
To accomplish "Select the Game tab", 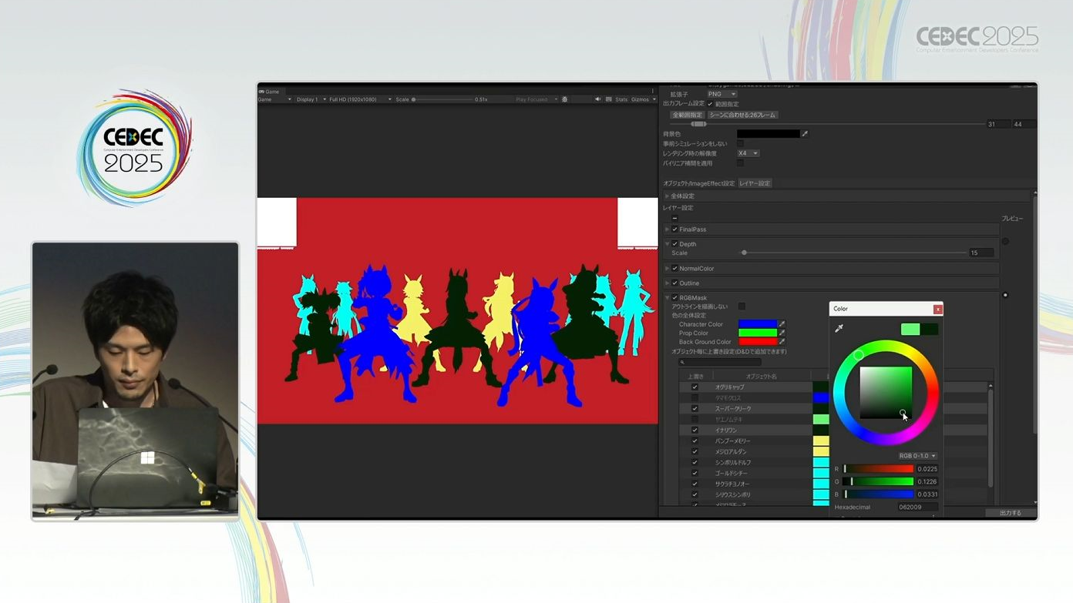I will tap(270, 91).
